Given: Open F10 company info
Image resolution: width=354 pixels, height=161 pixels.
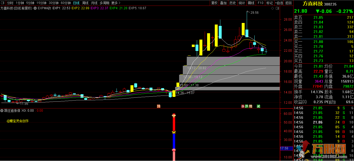Looking at the screenshot, I should [260, 3].
